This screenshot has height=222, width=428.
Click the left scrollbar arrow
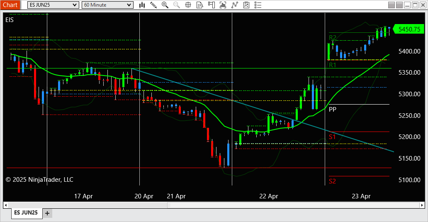pyautogui.click(x=6, y=205)
